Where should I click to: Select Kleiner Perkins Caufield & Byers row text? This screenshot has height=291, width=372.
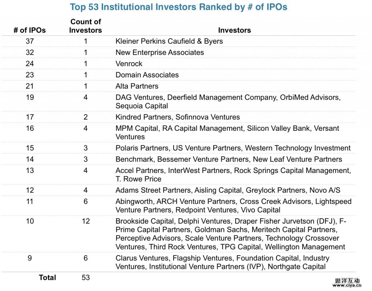(x=169, y=41)
